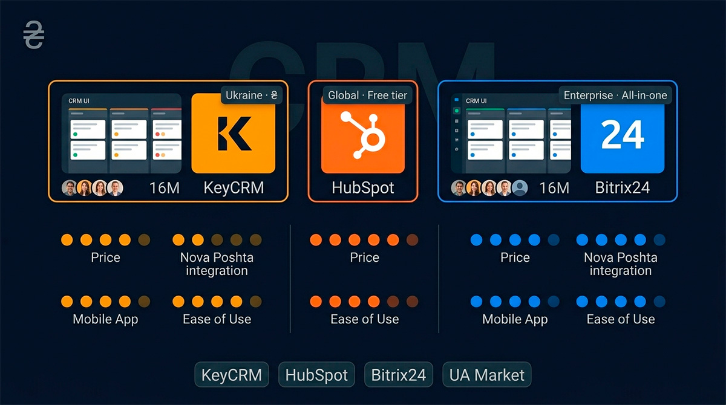Click the 16M count on Bitrix24 card
The image size is (726, 405).
(x=554, y=188)
